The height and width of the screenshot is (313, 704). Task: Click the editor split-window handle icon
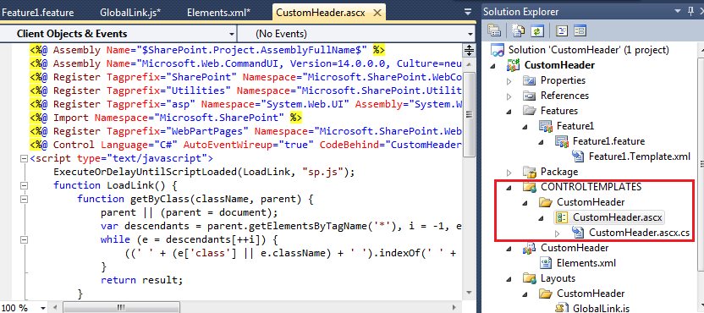(469, 50)
